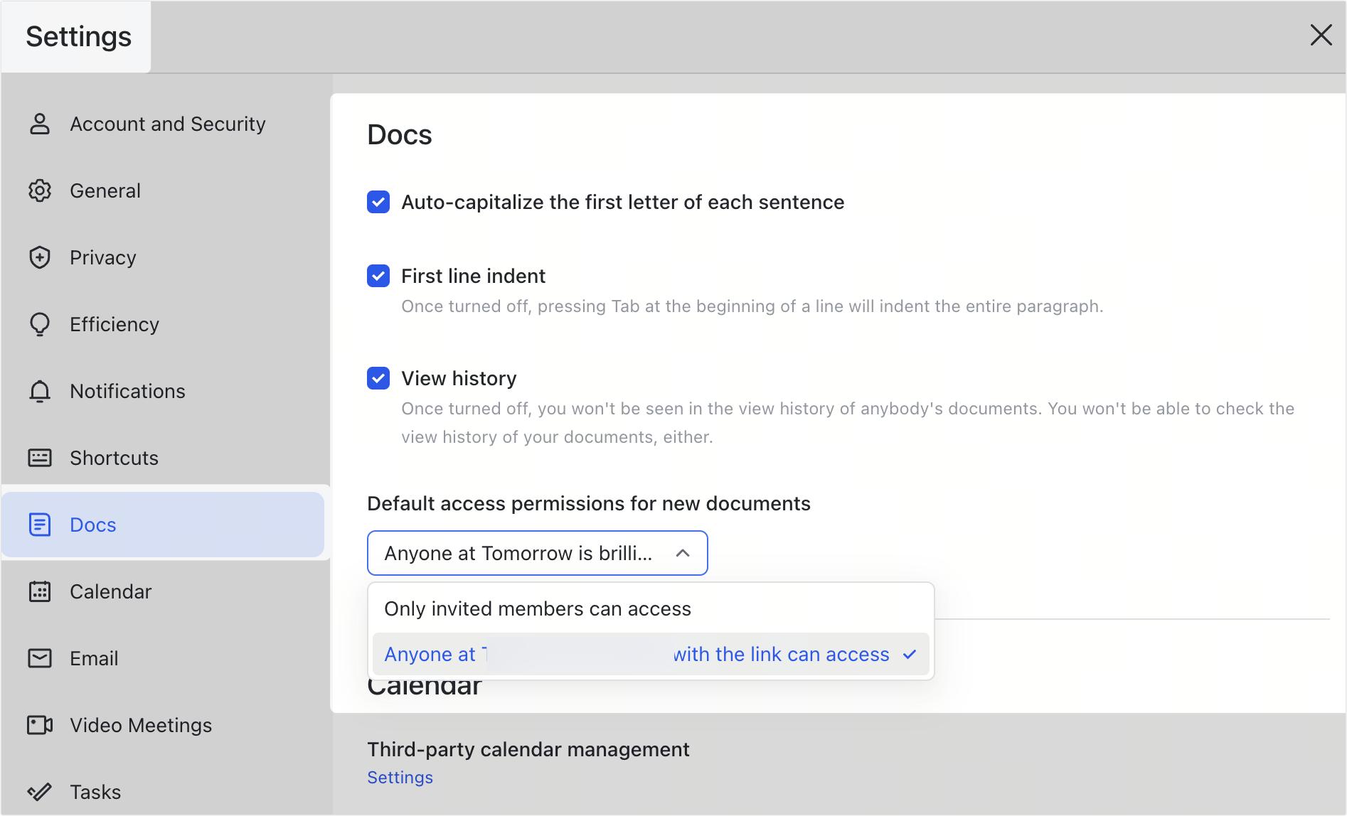The width and height of the screenshot is (1347, 816).
Task: Click the Calendar icon in the sidebar
Action: (40, 591)
